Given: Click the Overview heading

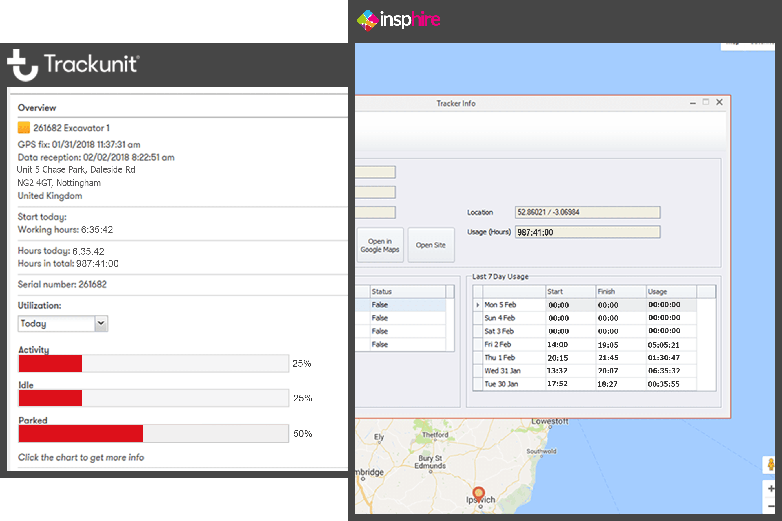Looking at the screenshot, I should pyautogui.click(x=37, y=108).
